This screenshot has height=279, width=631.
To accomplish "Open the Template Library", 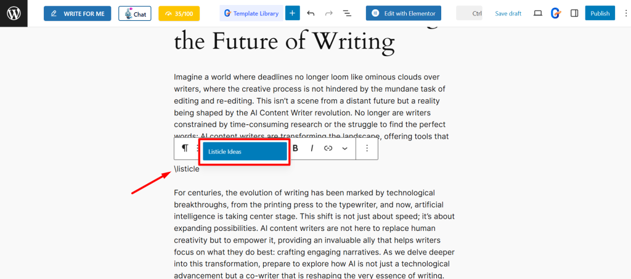I will tap(251, 13).
